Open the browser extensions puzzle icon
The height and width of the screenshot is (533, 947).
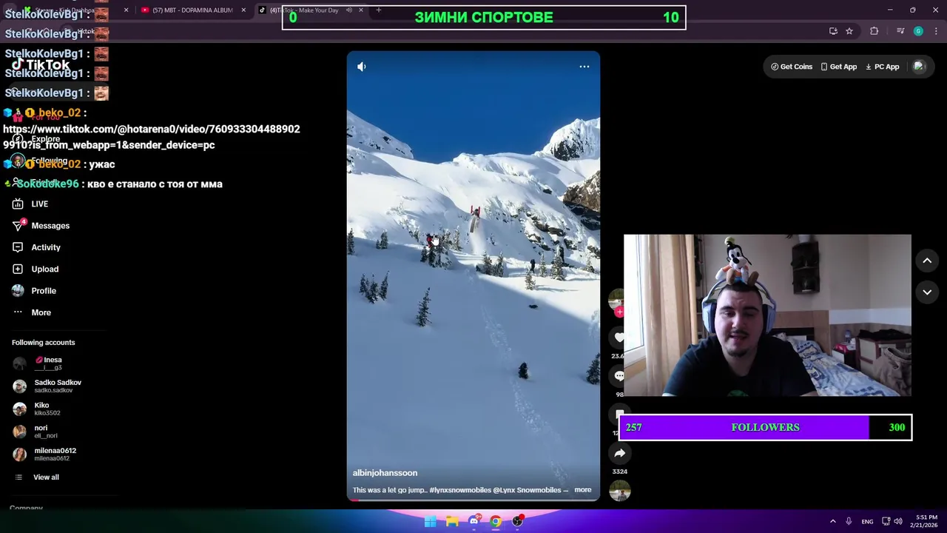[874, 31]
